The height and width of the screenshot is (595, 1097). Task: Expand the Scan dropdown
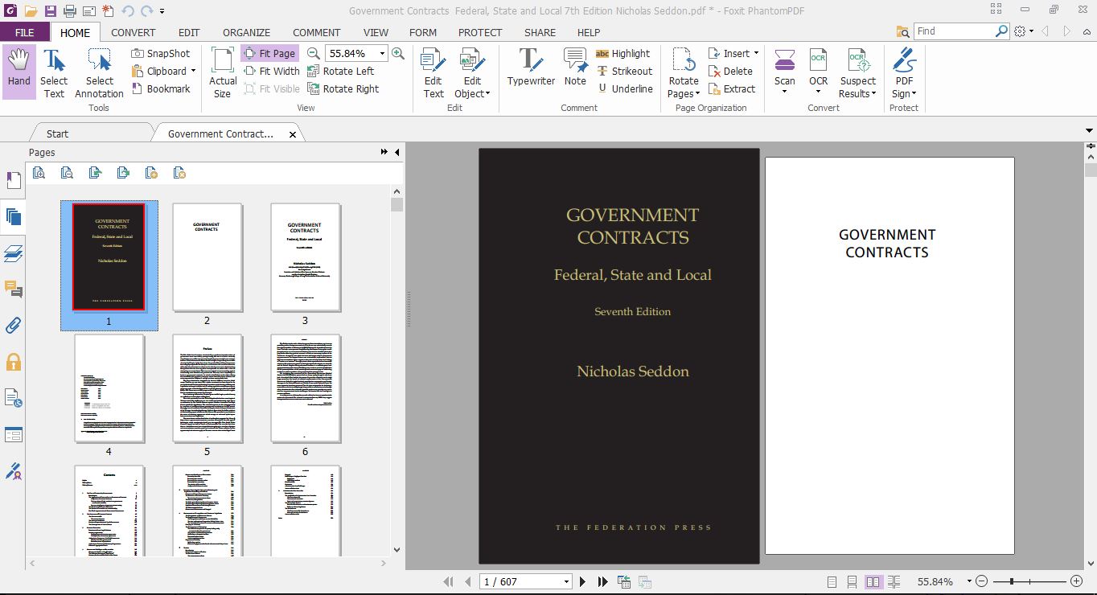click(785, 91)
